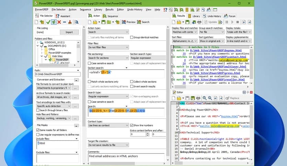Click the library icon in main toolbar
The width and height of the screenshot is (287, 166).
[x=187, y=10]
